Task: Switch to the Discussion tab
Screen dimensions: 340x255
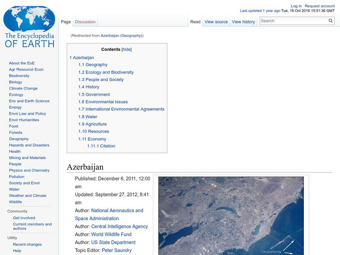Action: point(85,21)
